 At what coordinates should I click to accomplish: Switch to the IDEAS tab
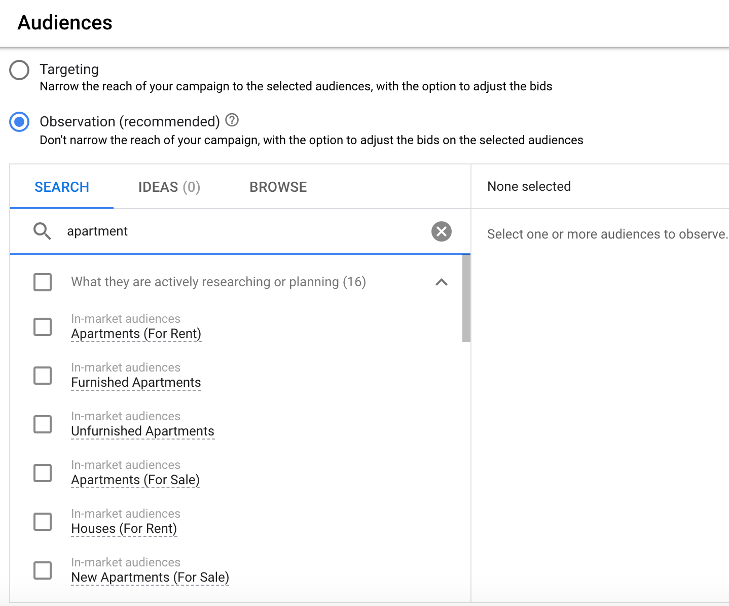click(169, 187)
